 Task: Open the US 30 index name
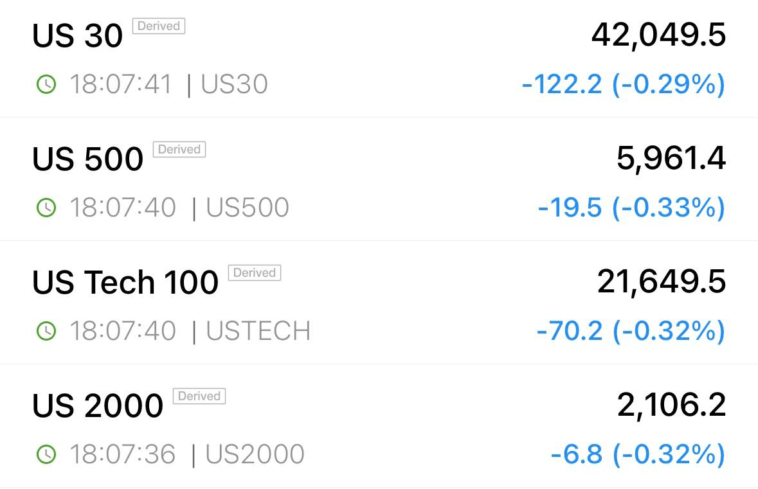pos(77,36)
